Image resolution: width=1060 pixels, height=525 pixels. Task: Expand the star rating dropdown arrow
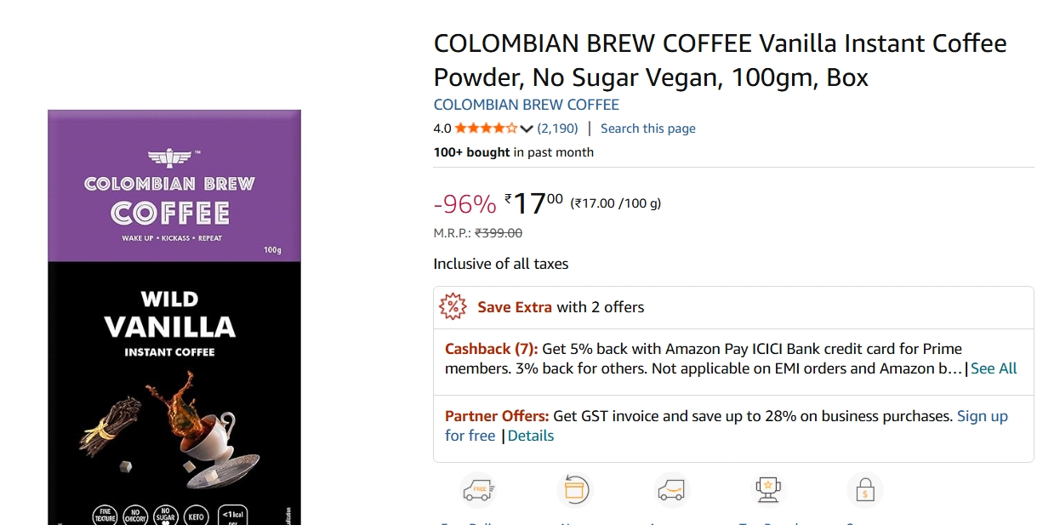[525, 128]
